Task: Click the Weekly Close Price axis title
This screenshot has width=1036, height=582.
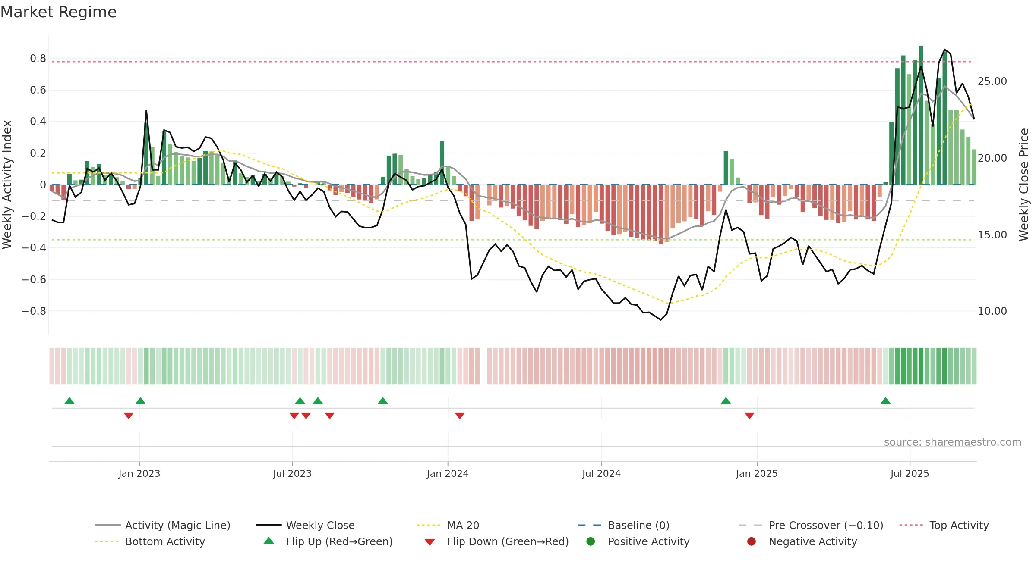Action: pyautogui.click(x=1024, y=185)
